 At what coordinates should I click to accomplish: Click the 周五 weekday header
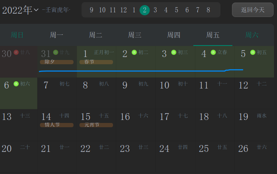tap(213, 35)
